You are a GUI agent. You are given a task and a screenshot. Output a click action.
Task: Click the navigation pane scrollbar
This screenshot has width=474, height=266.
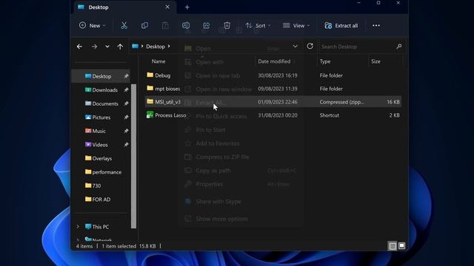[133, 156]
